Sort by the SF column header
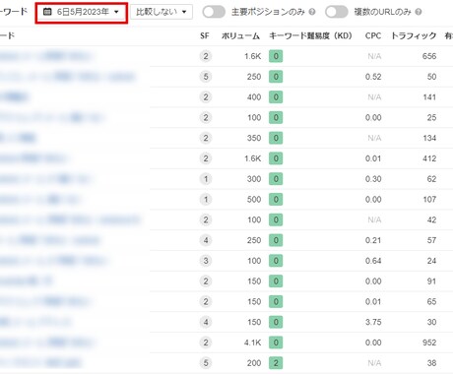Image resolution: width=453 pixels, height=374 pixels. click(205, 35)
